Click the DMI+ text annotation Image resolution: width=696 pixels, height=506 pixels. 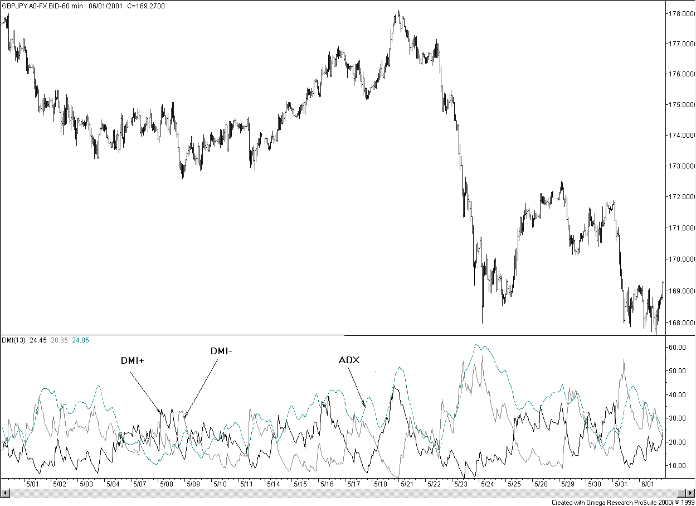[133, 360]
